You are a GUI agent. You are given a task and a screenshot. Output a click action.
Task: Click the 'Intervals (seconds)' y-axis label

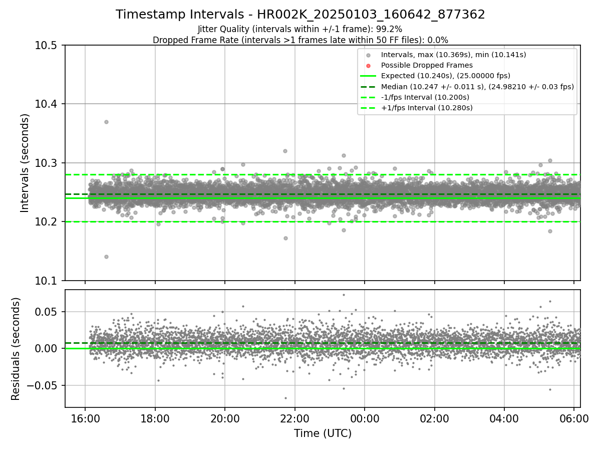click(25, 163)
